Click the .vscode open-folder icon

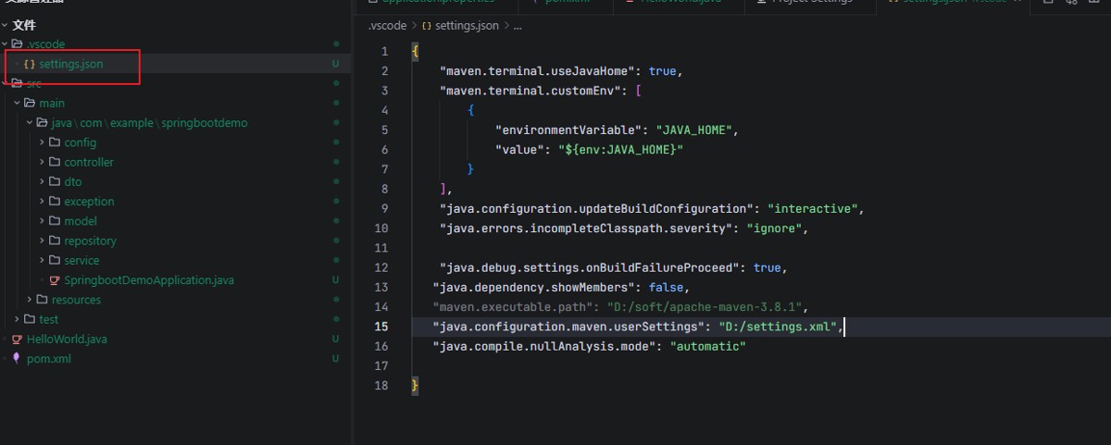17,44
